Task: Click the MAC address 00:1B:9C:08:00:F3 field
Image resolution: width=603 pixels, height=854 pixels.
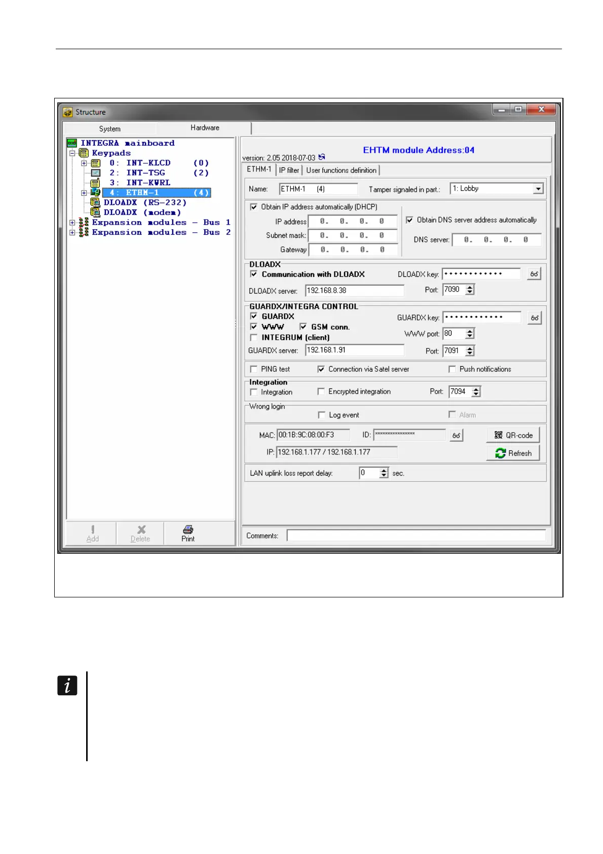Action: (313, 435)
